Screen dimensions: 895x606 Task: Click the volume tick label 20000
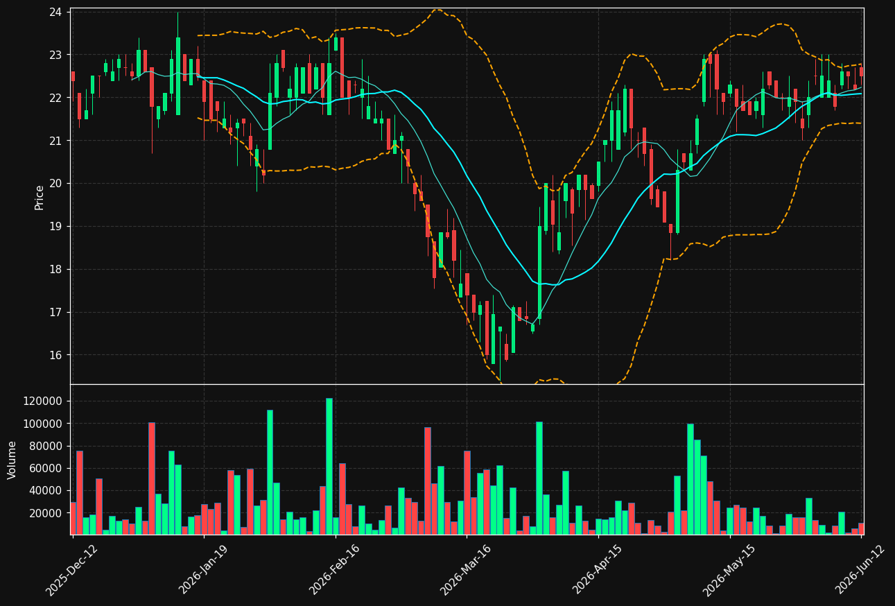coord(47,513)
